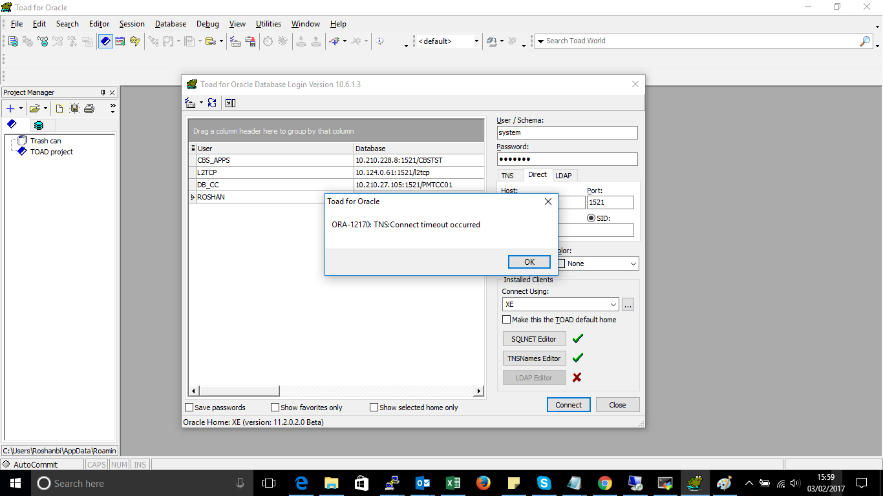The width and height of the screenshot is (883, 496).
Task: Click the columns layout icon in login toolbar
Action: pos(230,103)
